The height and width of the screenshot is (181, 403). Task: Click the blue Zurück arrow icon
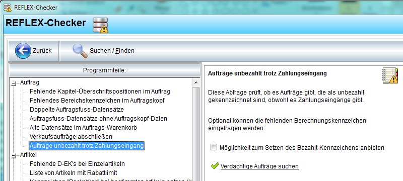click(x=23, y=51)
